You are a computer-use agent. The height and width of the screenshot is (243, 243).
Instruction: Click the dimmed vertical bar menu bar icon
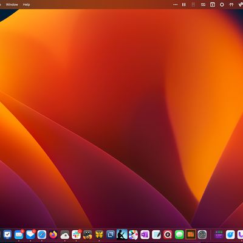pos(193,4)
